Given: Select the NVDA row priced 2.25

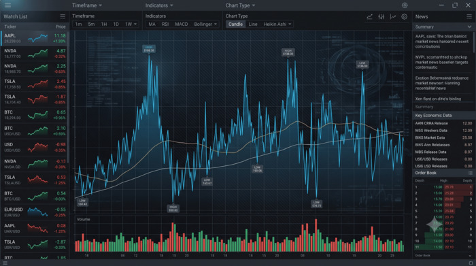Looking at the screenshot, I should click(34, 69).
